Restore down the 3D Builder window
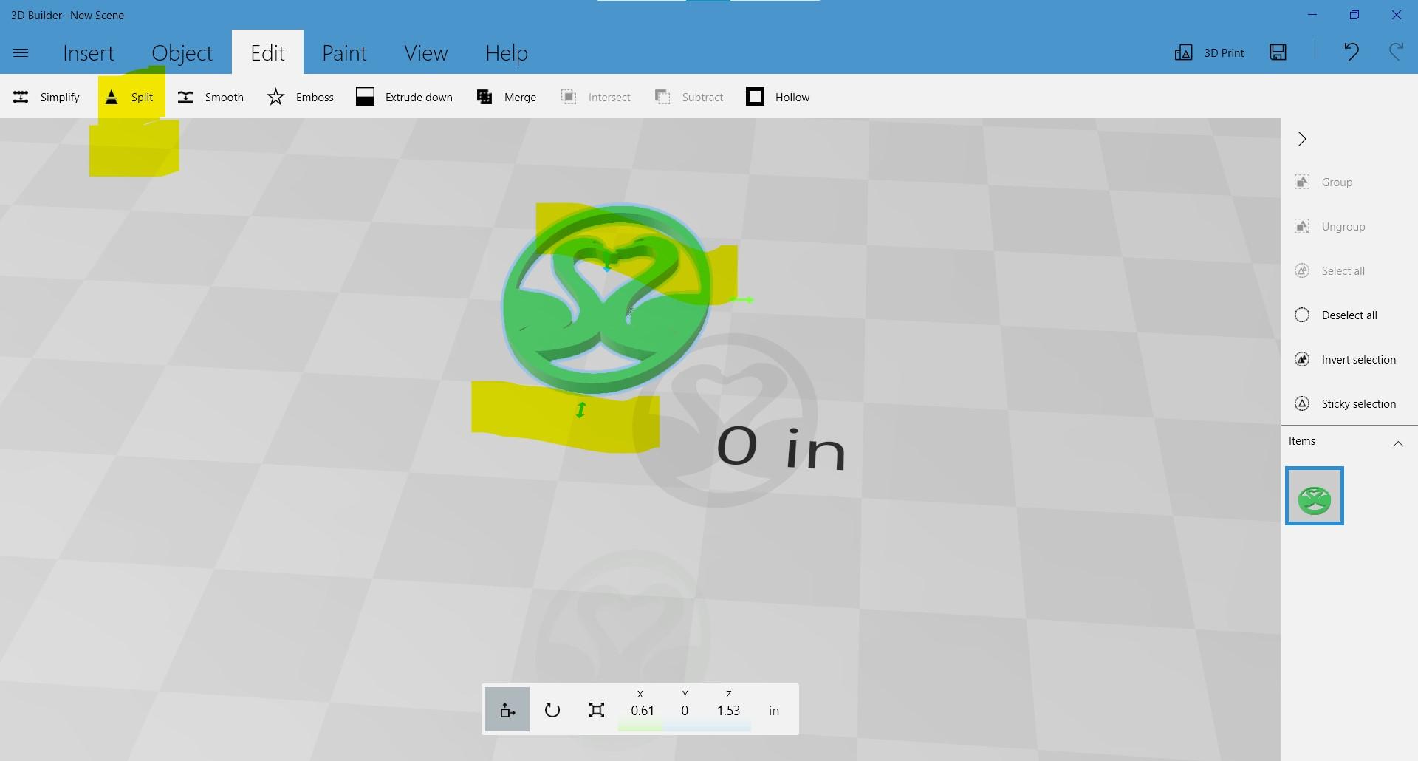The width and height of the screenshot is (1418, 761). [1354, 15]
